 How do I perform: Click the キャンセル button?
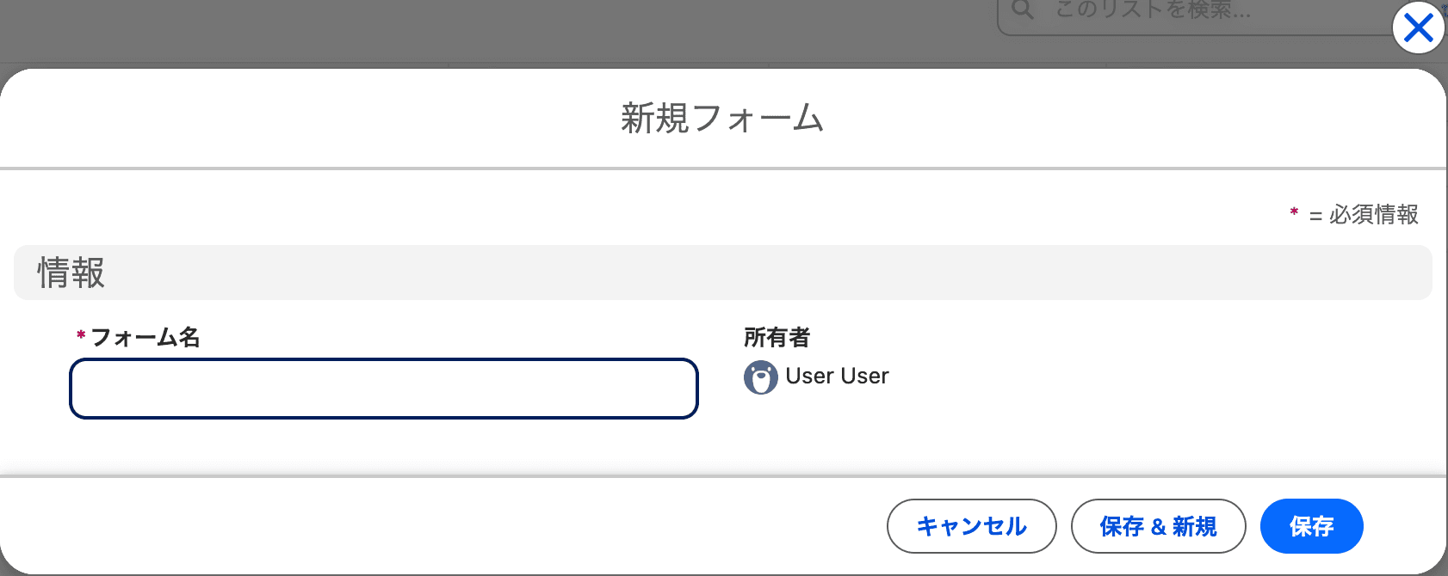click(x=971, y=526)
